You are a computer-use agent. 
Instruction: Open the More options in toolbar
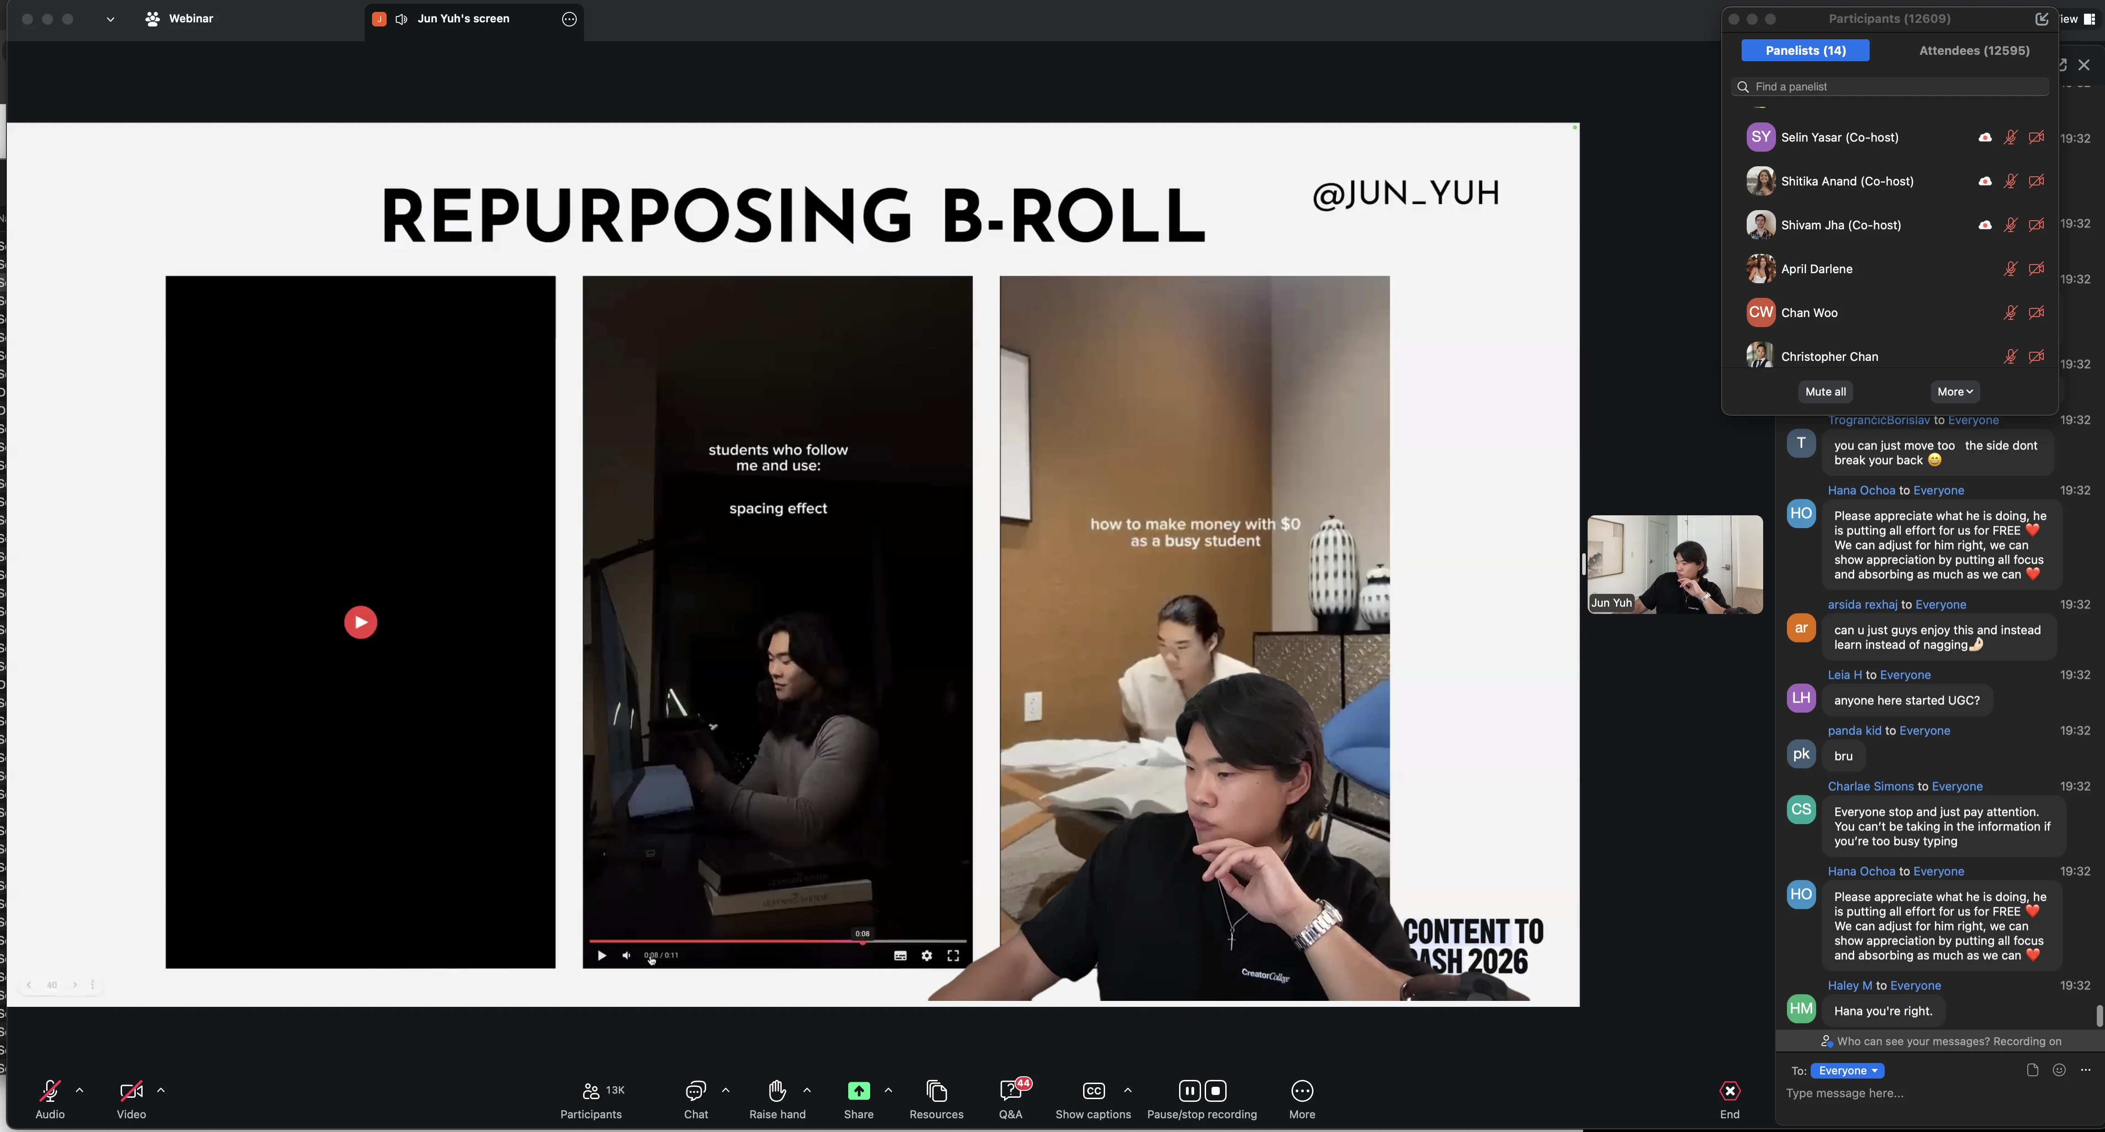1302,1091
